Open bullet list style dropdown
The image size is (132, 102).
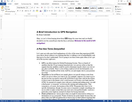(x=47, y=8)
